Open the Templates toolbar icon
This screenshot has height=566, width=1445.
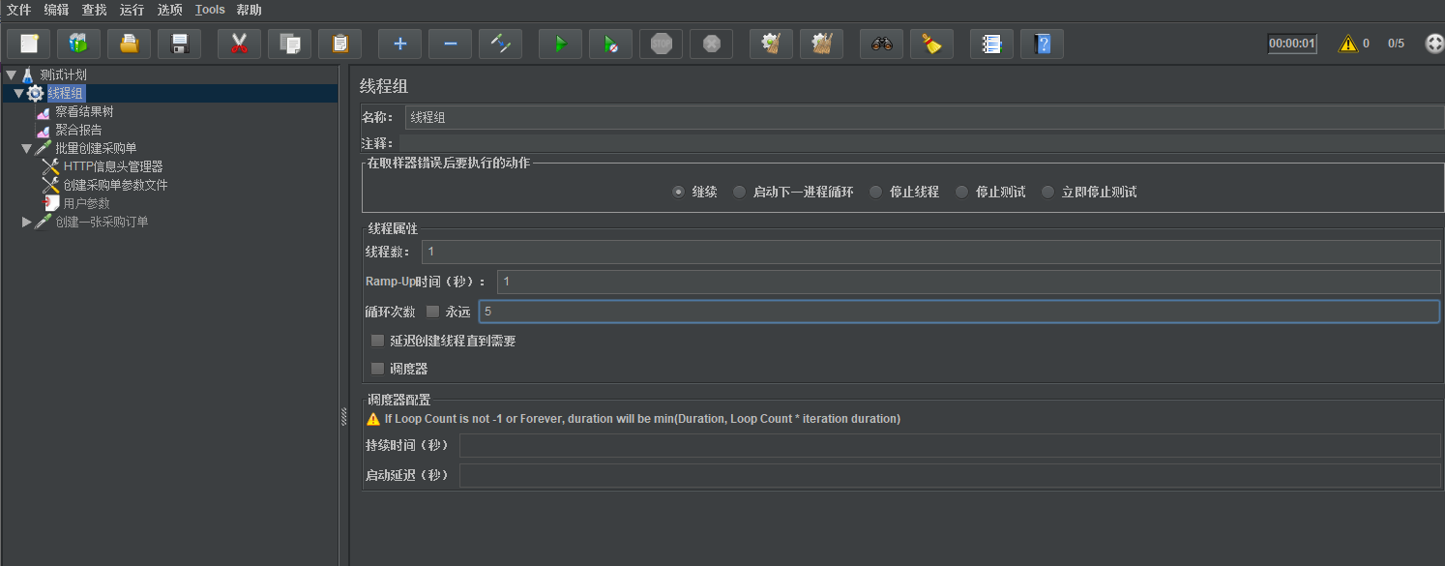(78, 44)
